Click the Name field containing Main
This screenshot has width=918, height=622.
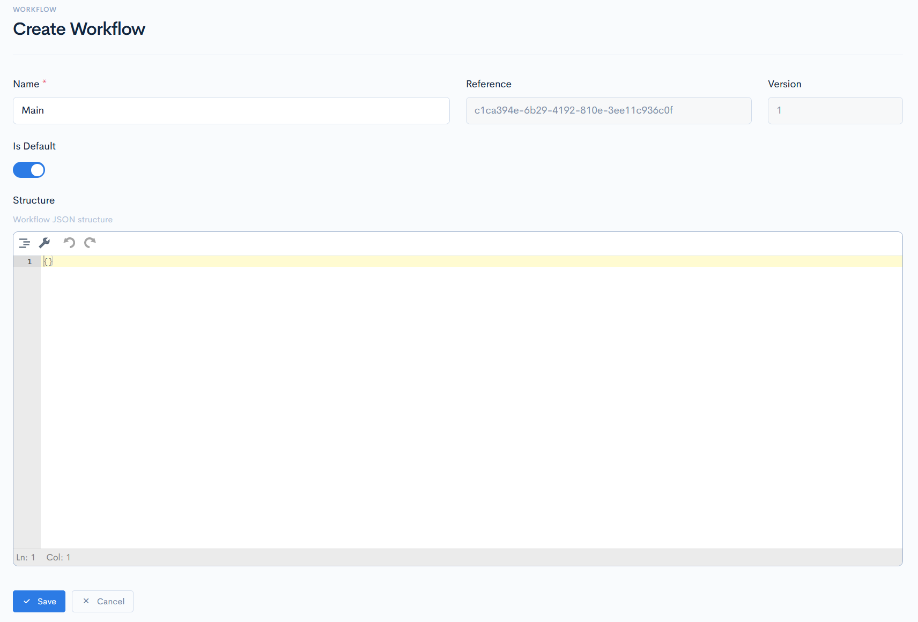click(x=231, y=110)
